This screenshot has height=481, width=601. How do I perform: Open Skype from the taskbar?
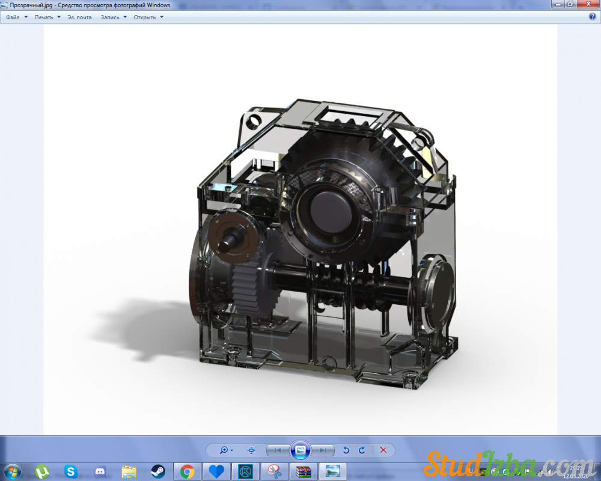click(70, 471)
